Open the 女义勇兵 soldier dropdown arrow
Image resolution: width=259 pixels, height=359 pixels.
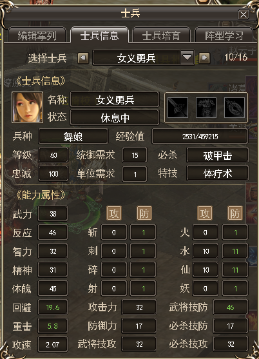pos(187,57)
